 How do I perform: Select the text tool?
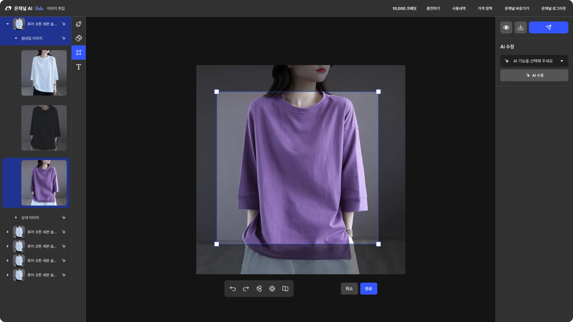click(79, 67)
